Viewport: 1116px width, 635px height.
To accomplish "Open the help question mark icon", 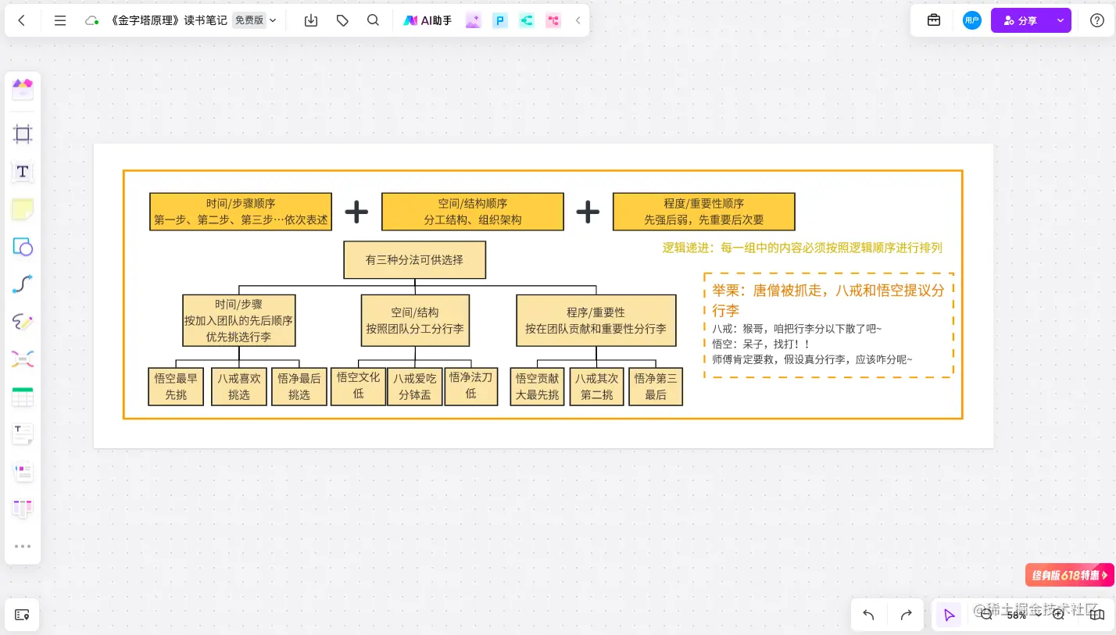I will [x=1097, y=21].
